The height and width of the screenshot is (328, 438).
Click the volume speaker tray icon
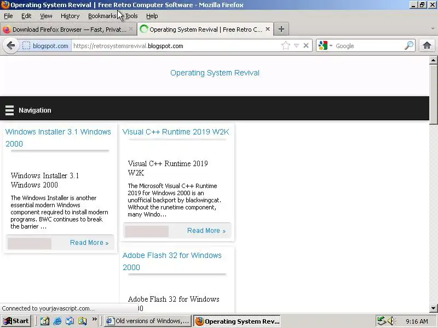[x=391, y=321]
